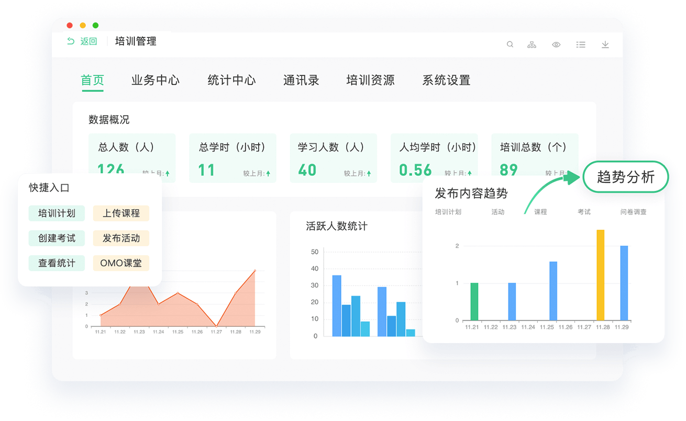
Task: Click the 培训计划 shortcut button
Action: [x=57, y=213]
